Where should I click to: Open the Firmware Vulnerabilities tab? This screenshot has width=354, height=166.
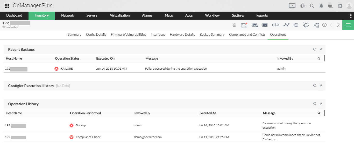point(128,34)
